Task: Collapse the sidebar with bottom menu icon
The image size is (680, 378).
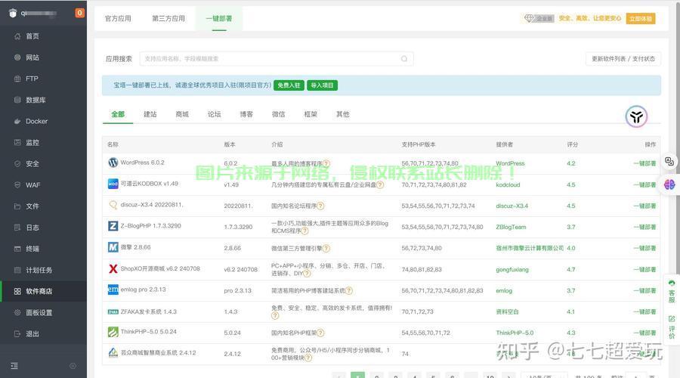Action: [14, 366]
